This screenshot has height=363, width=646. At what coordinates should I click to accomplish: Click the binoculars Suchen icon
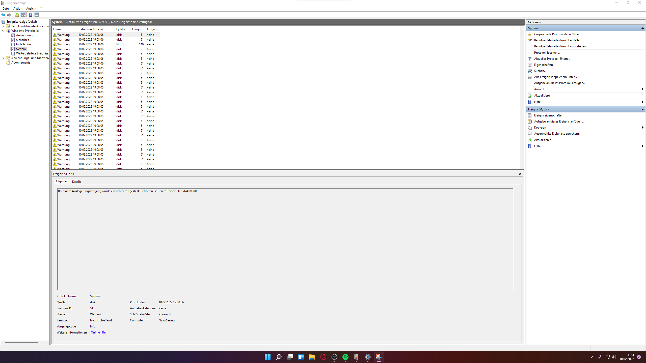point(530,71)
